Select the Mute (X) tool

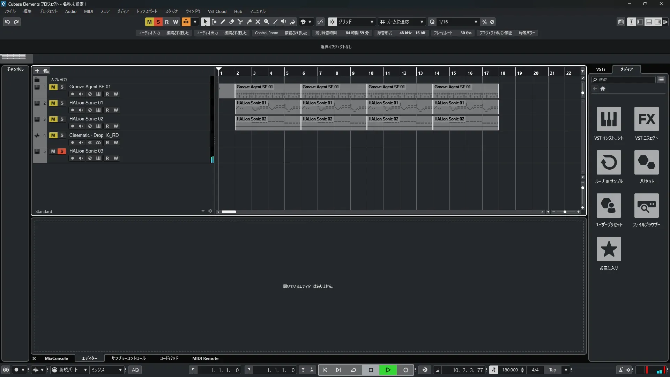tap(258, 22)
